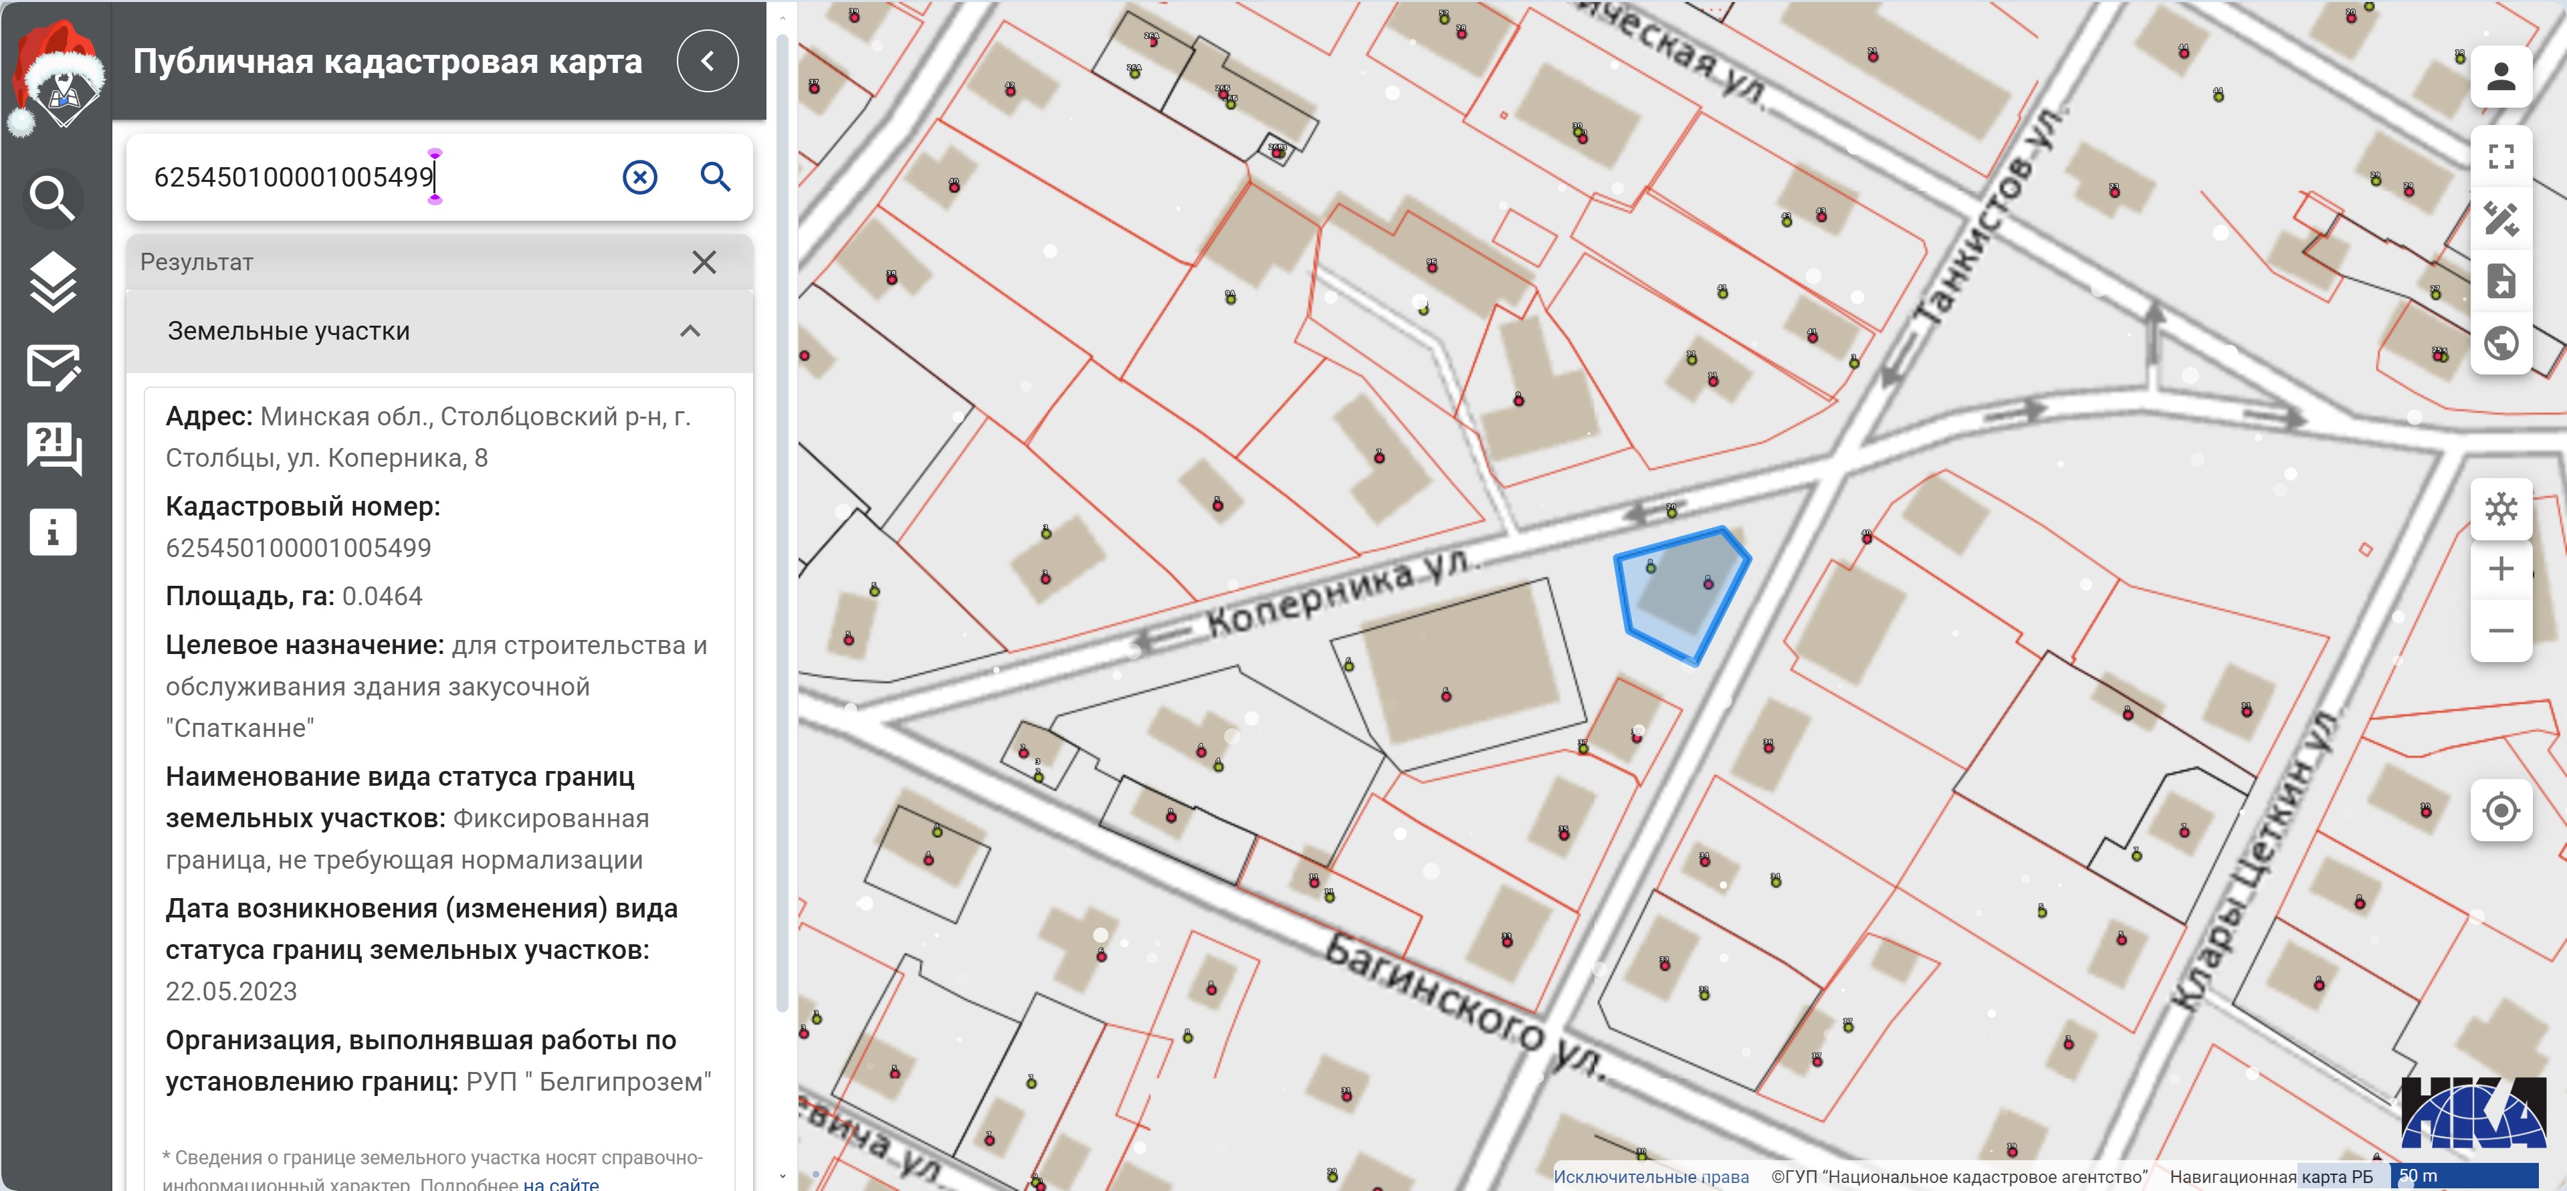Clear the cadastral number search field
This screenshot has width=2567, height=1191.
640,177
